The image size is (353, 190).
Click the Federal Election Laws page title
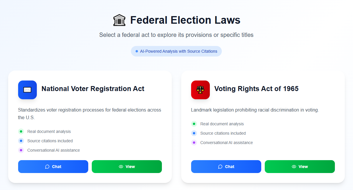185,20
